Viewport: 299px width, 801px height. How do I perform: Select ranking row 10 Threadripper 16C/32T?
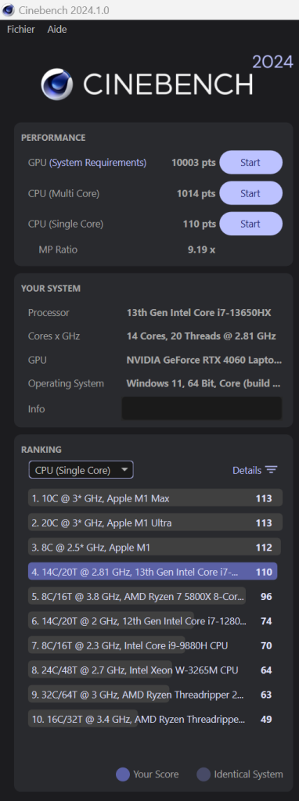pyautogui.click(x=156, y=719)
